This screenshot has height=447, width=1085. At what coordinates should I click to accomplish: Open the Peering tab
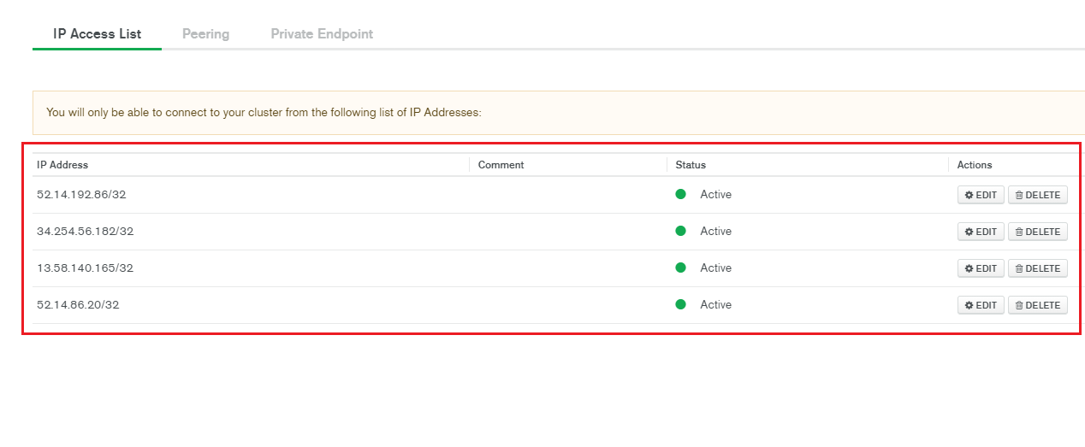pyautogui.click(x=205, y=34)
